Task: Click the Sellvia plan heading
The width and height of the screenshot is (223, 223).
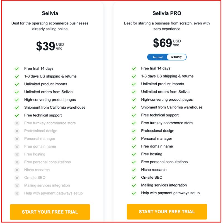Action: click(50, 13)
